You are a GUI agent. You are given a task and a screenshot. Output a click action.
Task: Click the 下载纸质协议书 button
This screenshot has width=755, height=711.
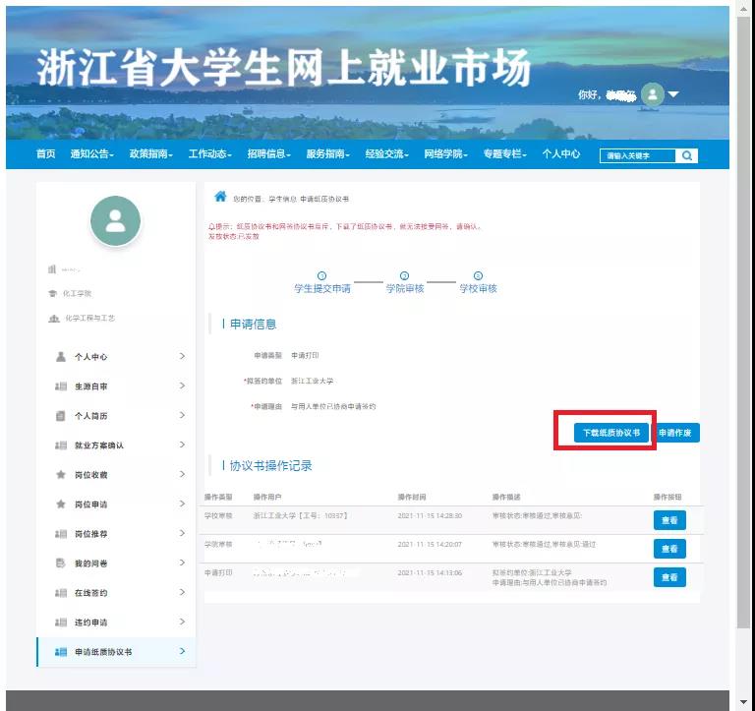[610, 433]
